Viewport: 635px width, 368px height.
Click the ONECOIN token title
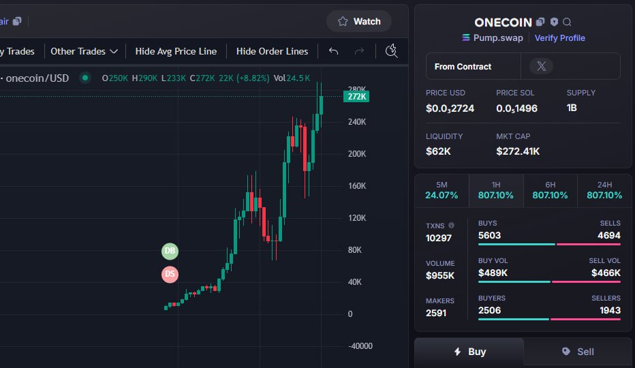[503, 22]
